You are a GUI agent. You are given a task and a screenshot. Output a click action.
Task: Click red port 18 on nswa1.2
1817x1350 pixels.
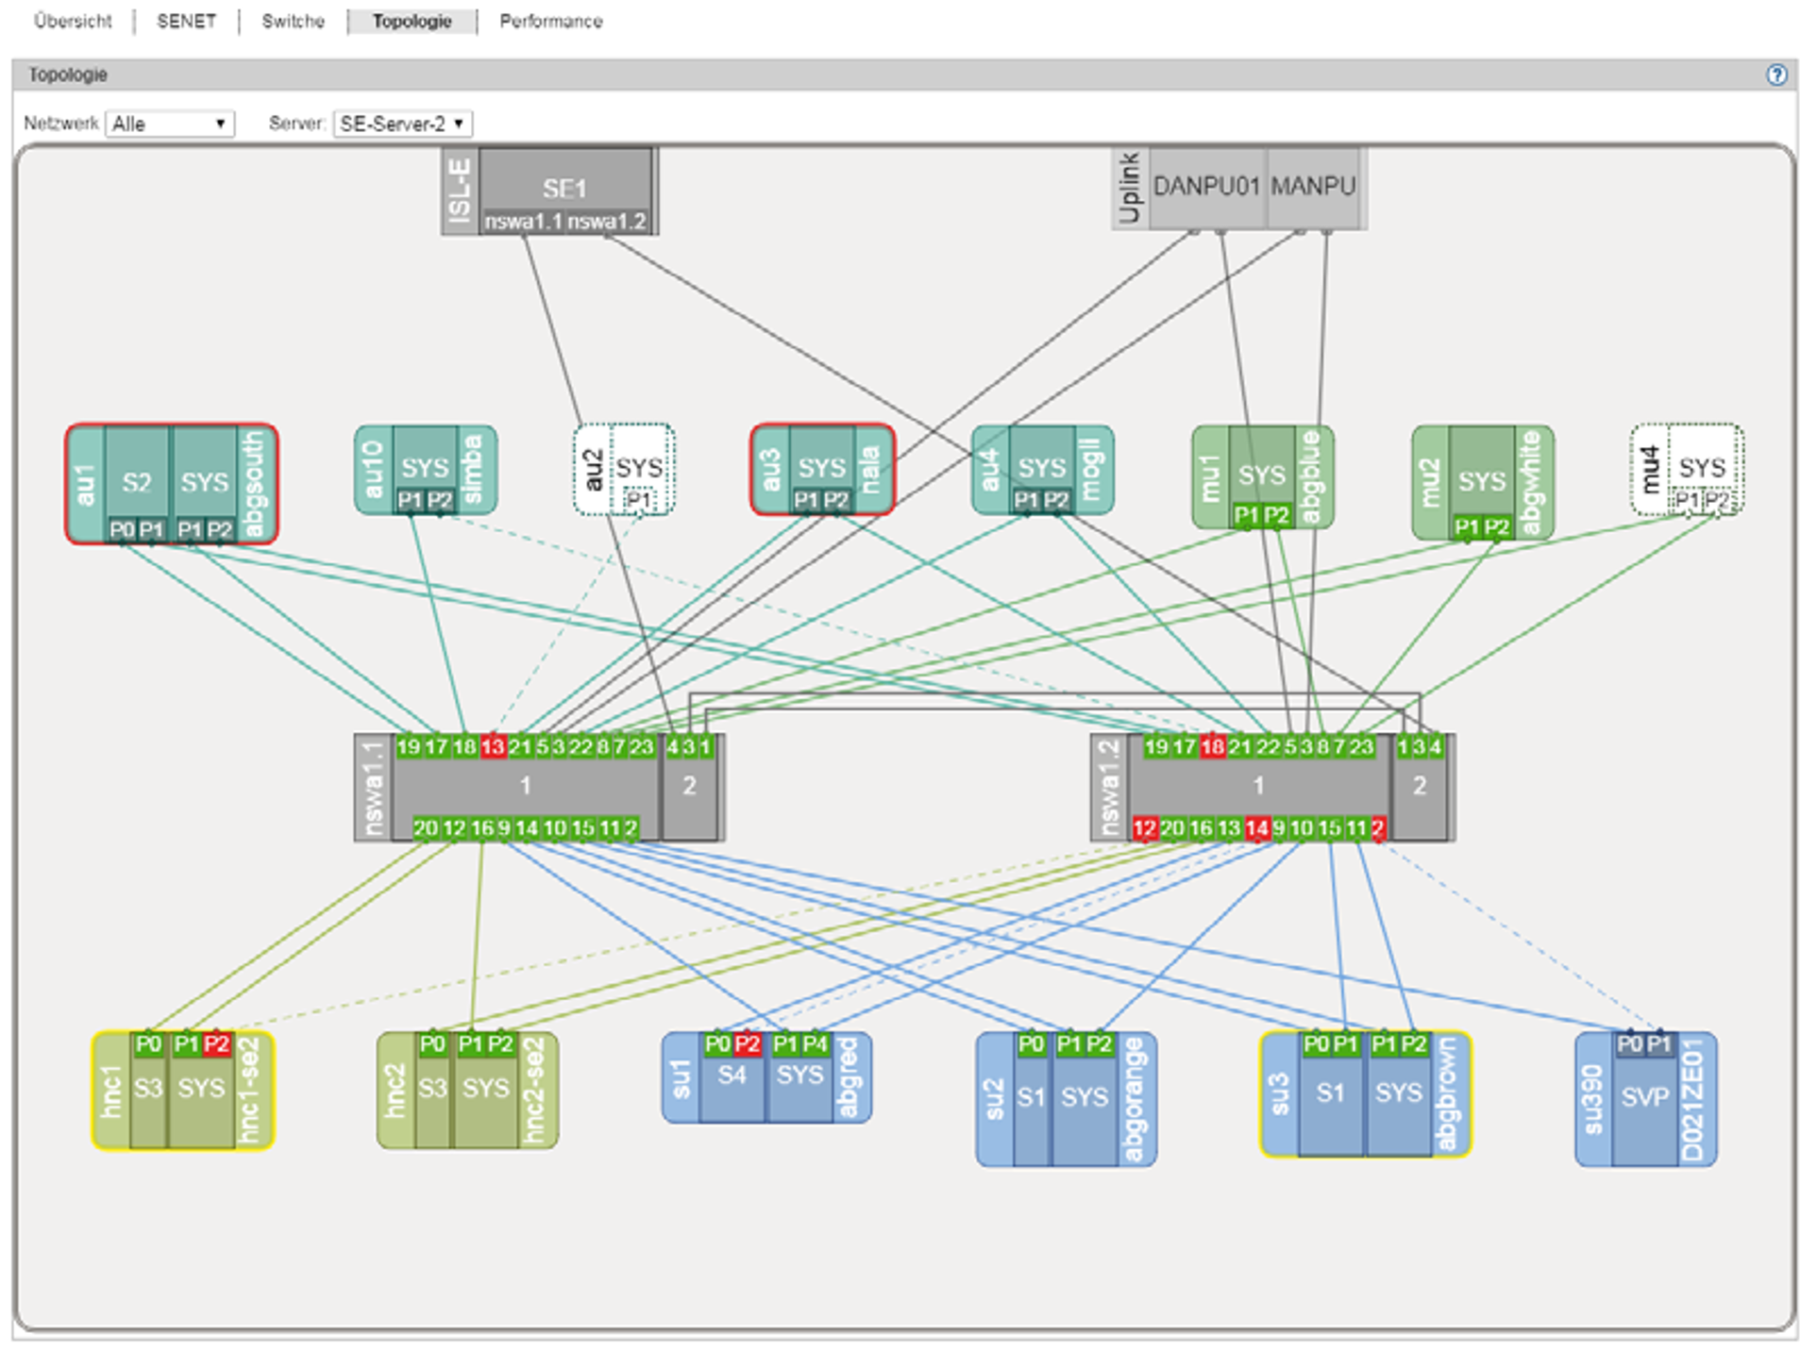click(1212, 747)
